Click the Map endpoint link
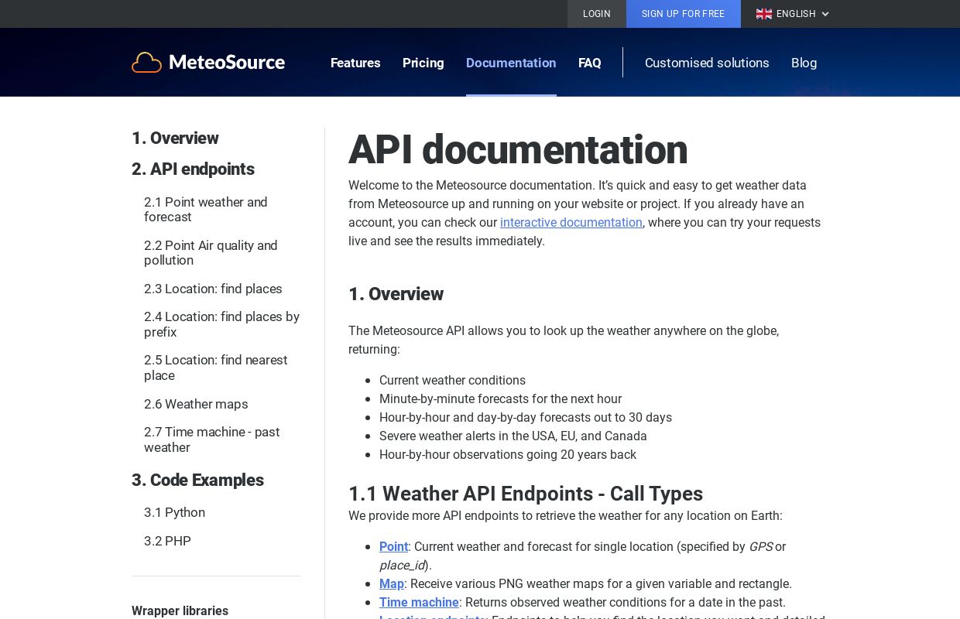960x619 pixels. point(392,584)
